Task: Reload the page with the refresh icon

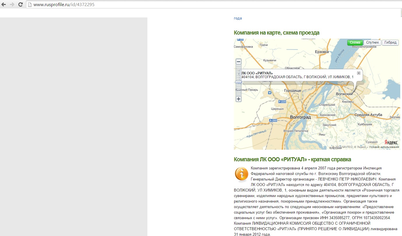Action: [x=20, y=4]
